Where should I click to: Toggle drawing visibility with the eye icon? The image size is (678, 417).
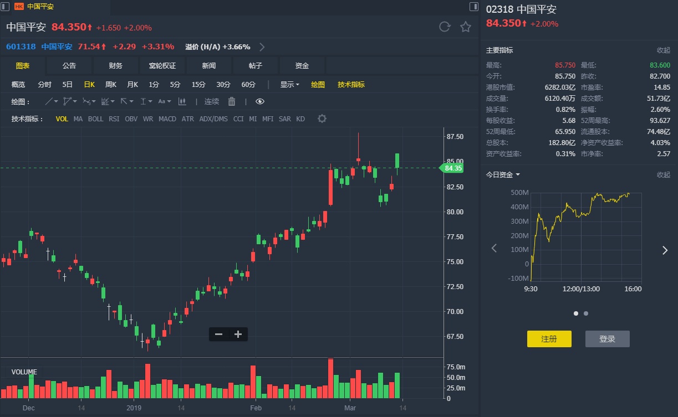tap(260, 101)
